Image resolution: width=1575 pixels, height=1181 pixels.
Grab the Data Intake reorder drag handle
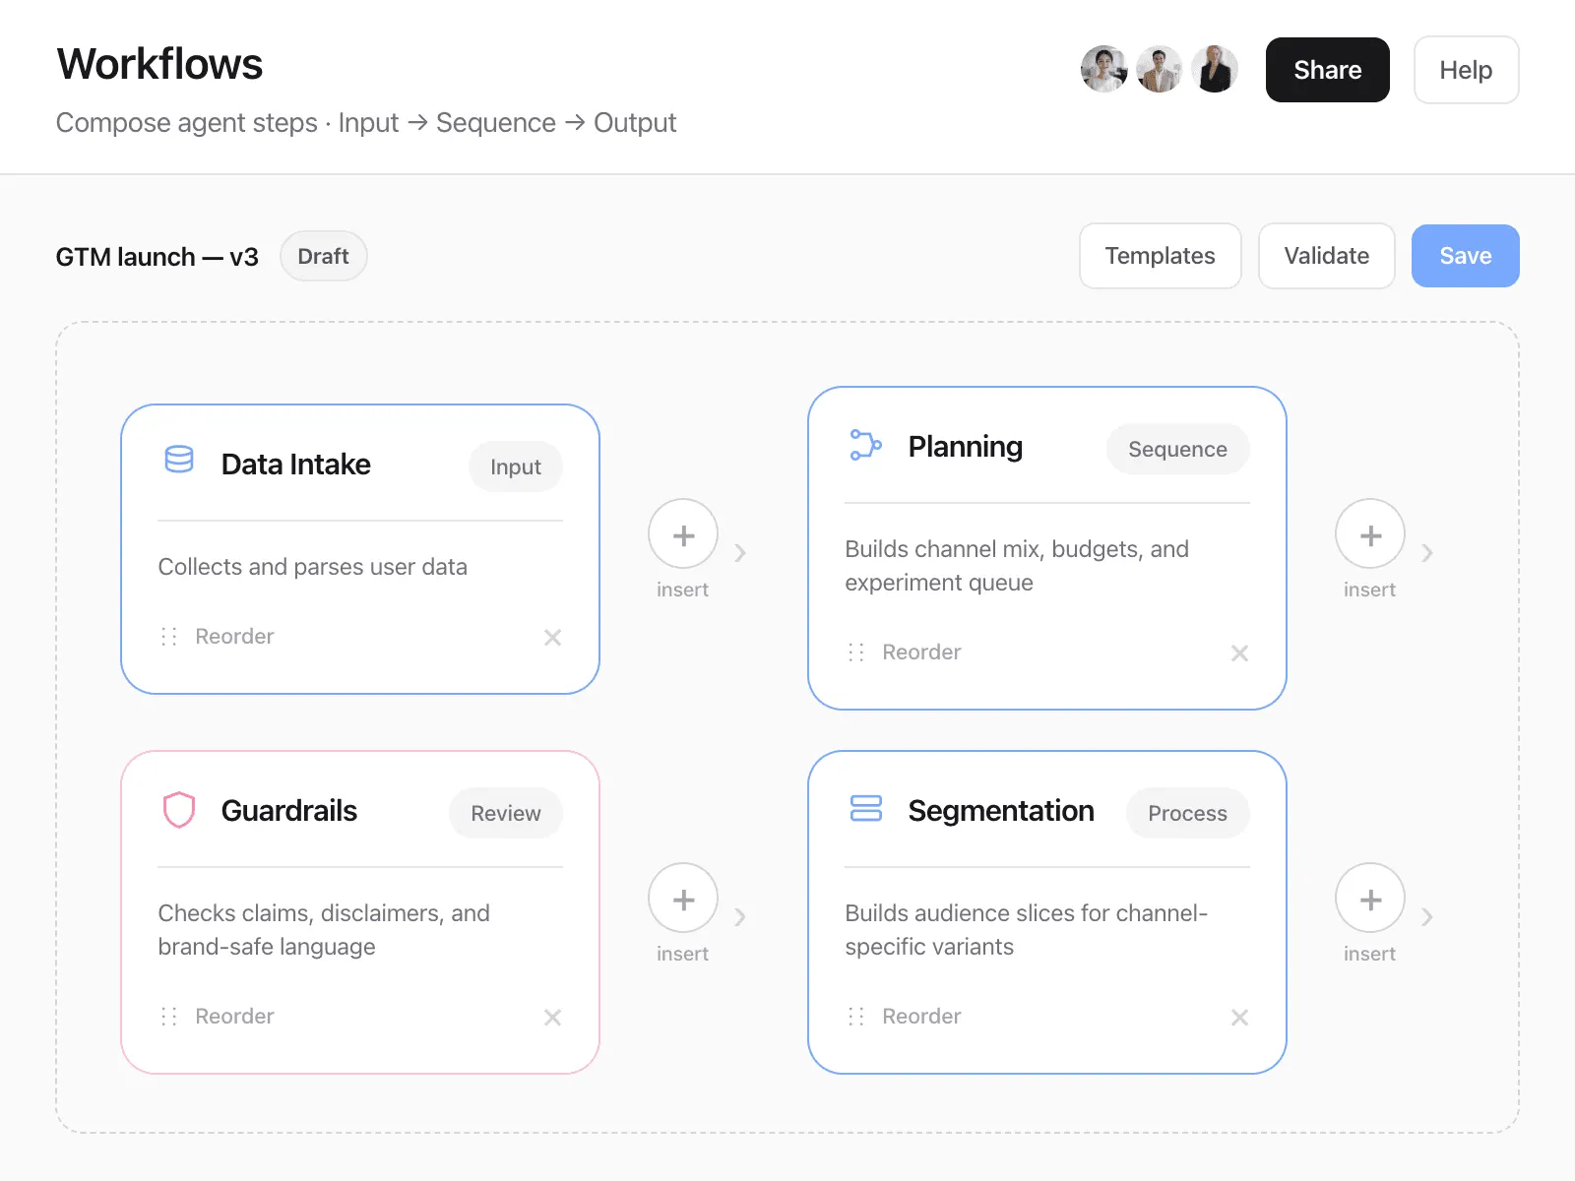(169, 637)
